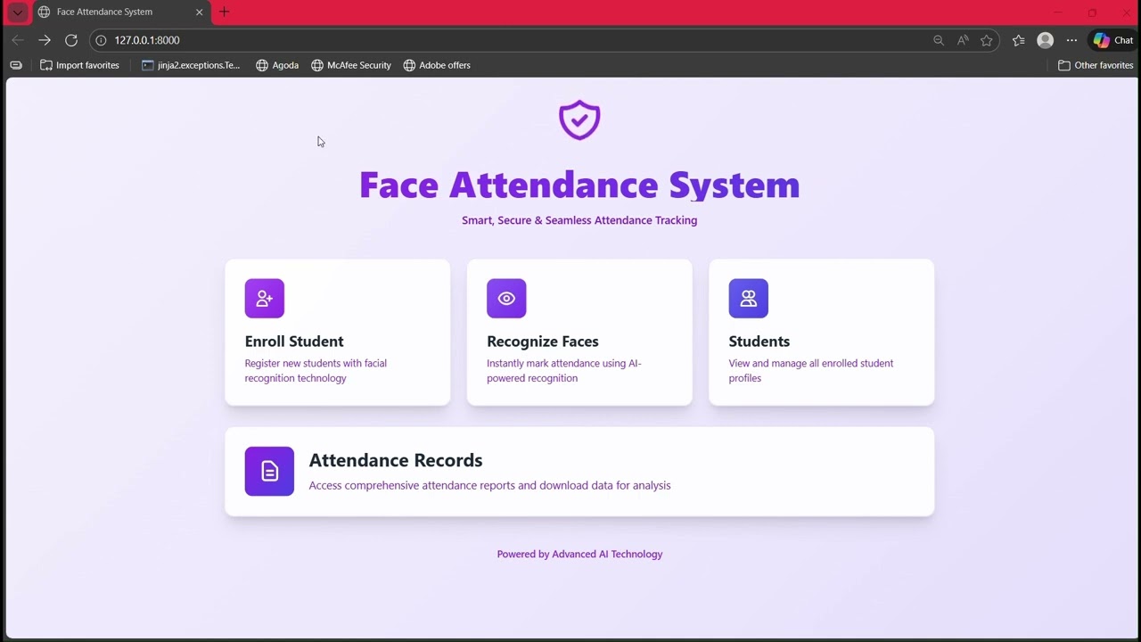Add this page to favorites star

pyautogui.click(x=987, y=40)
